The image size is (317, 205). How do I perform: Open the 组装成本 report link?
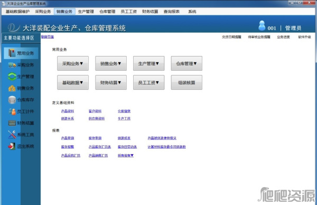coord(124,138)
